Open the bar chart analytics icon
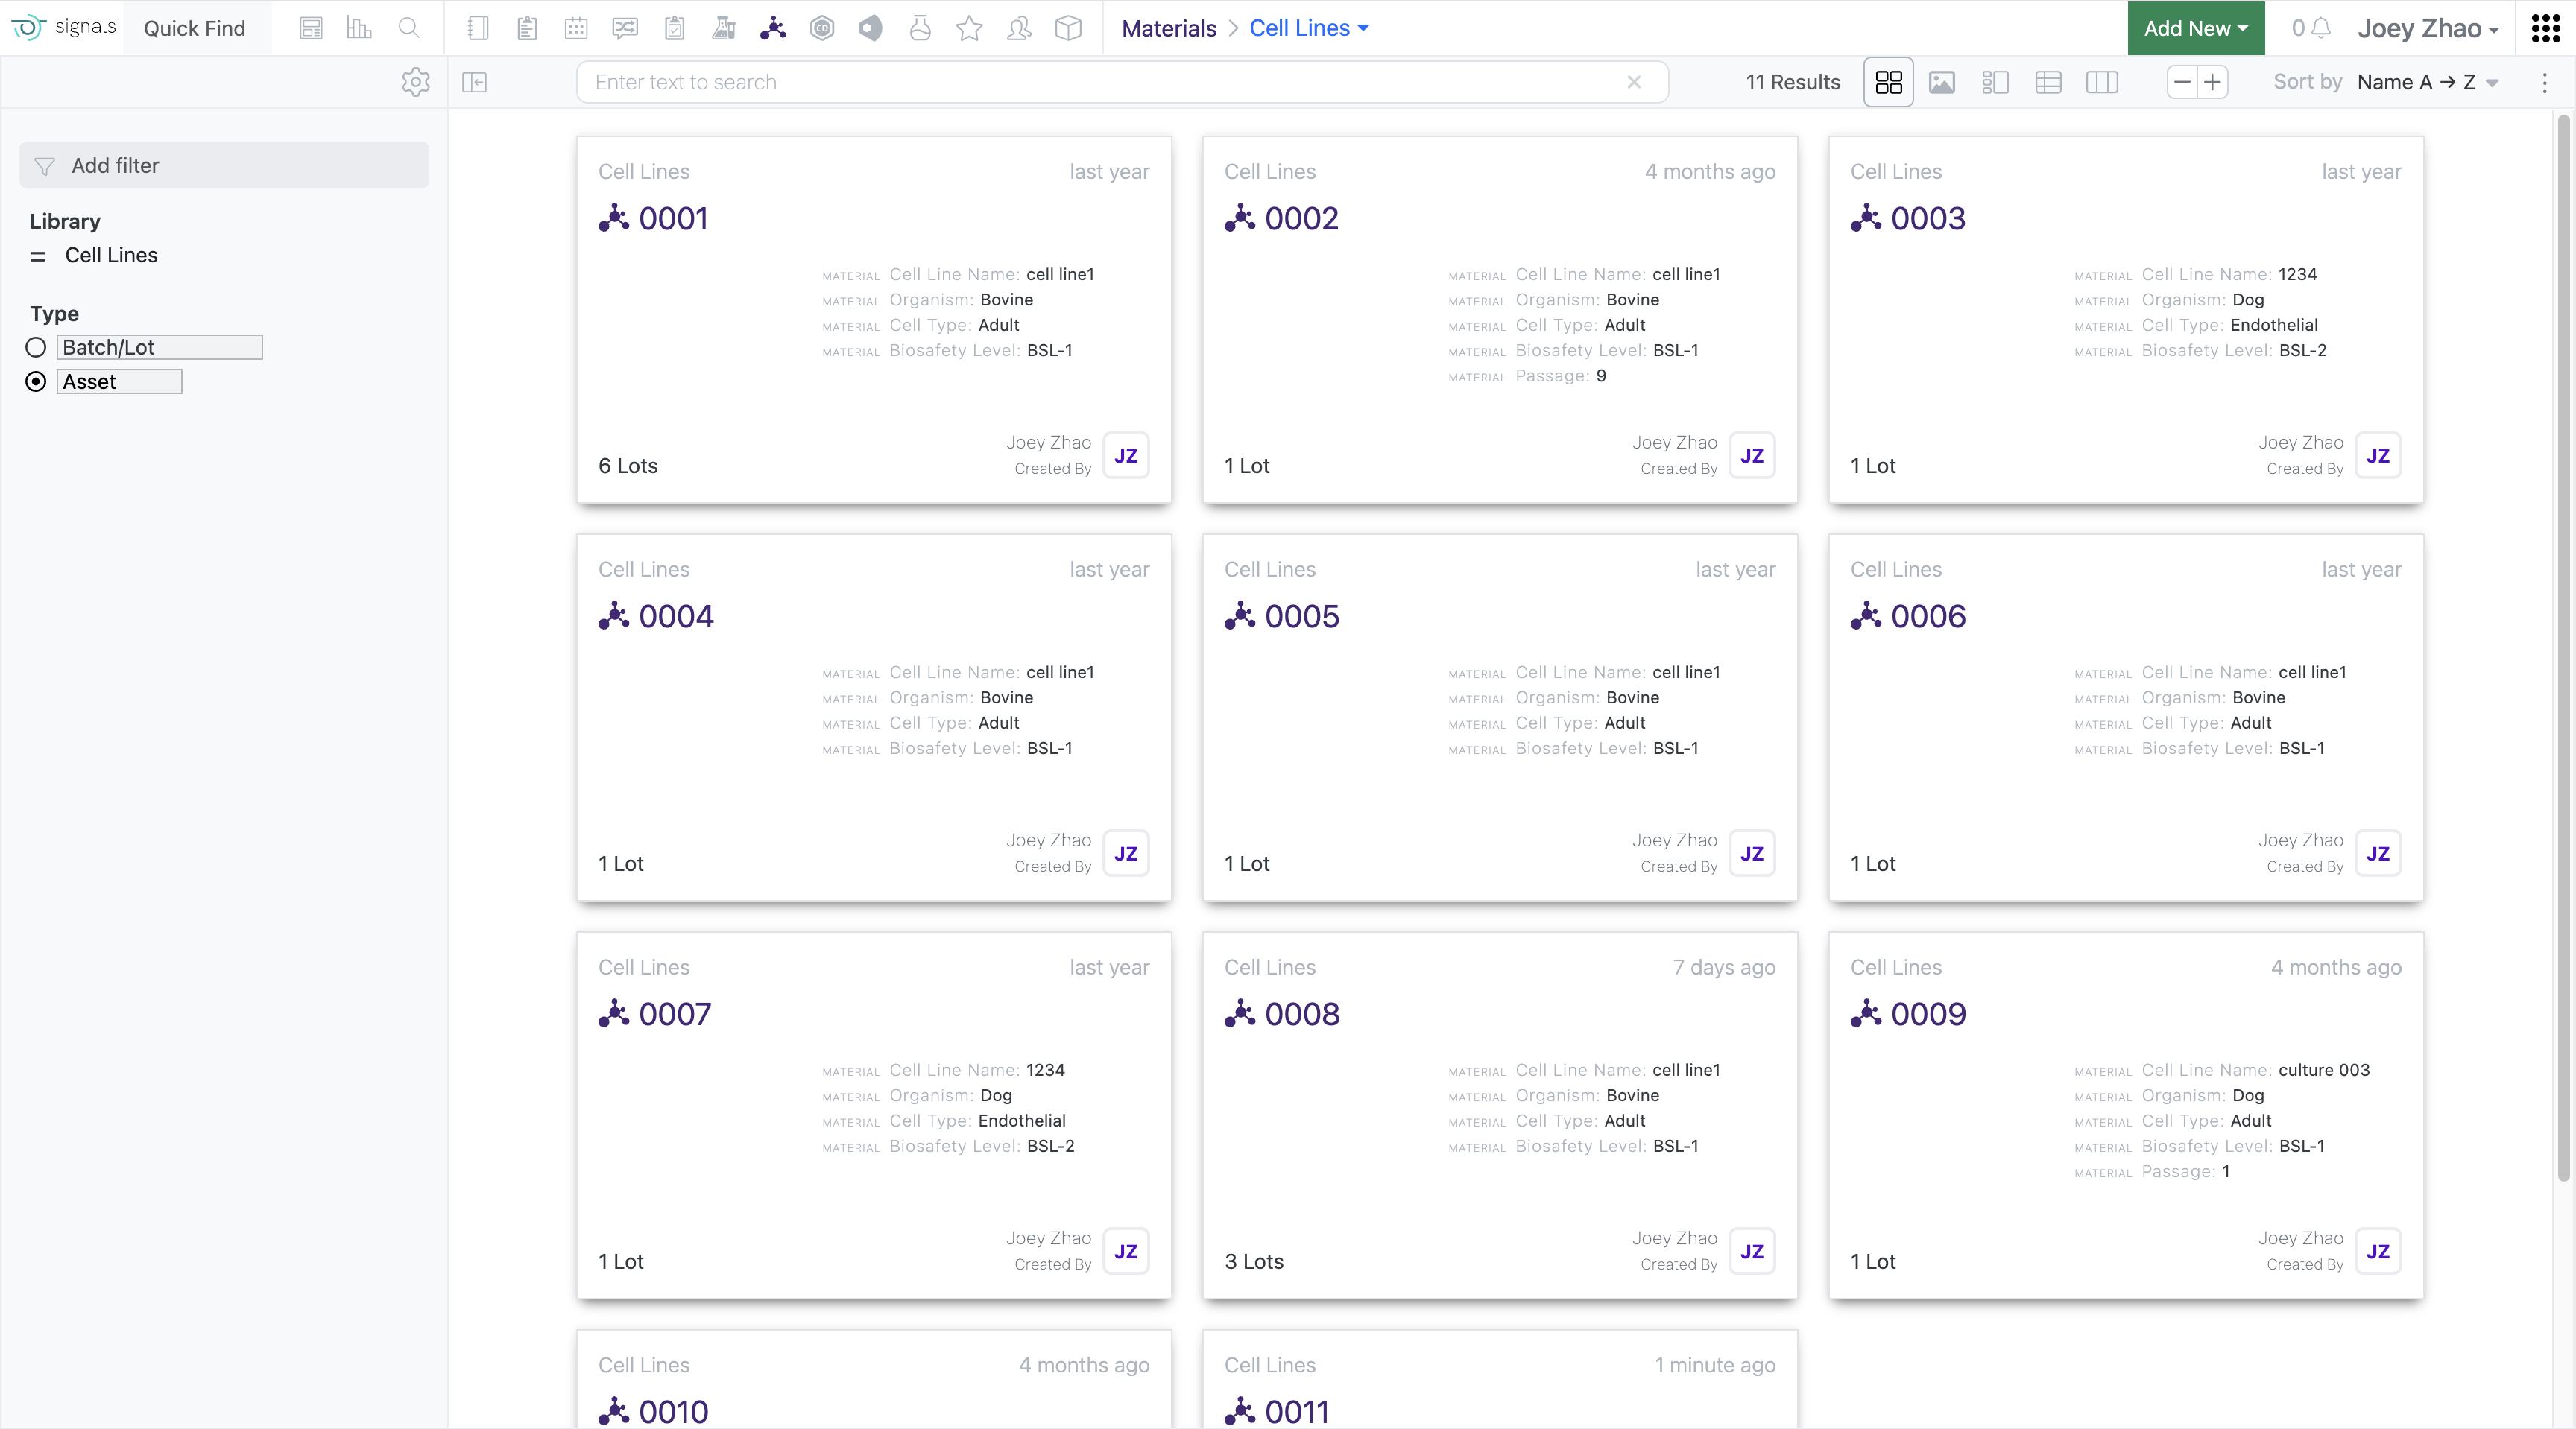 359,28
